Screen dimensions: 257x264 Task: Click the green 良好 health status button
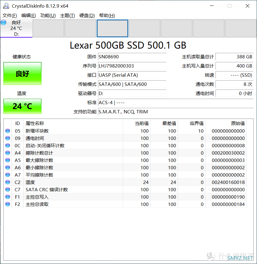(22, 74)
